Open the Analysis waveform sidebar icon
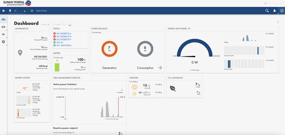The height and width of the screenshot is (135, 285). (3, 34)
